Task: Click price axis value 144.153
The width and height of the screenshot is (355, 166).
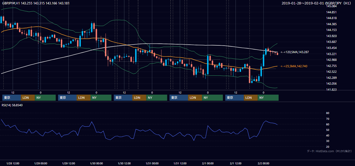Action: [331, 30]
